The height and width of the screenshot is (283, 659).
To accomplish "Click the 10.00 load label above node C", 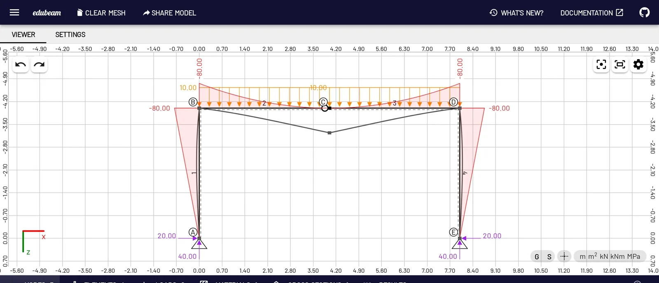I will [x=318, y=88].
